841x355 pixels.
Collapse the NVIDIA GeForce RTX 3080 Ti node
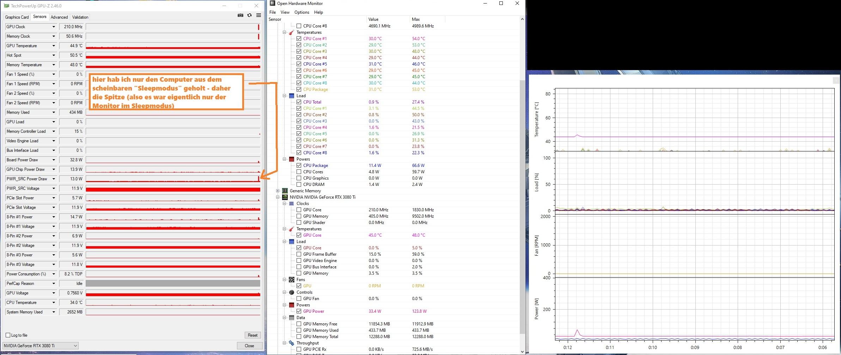(278, 197)
